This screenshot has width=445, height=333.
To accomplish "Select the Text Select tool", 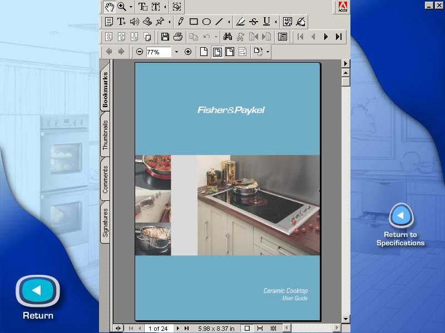I will (143, 7).
